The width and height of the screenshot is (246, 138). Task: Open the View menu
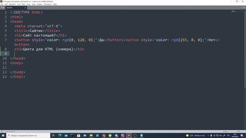coord(23,4)
